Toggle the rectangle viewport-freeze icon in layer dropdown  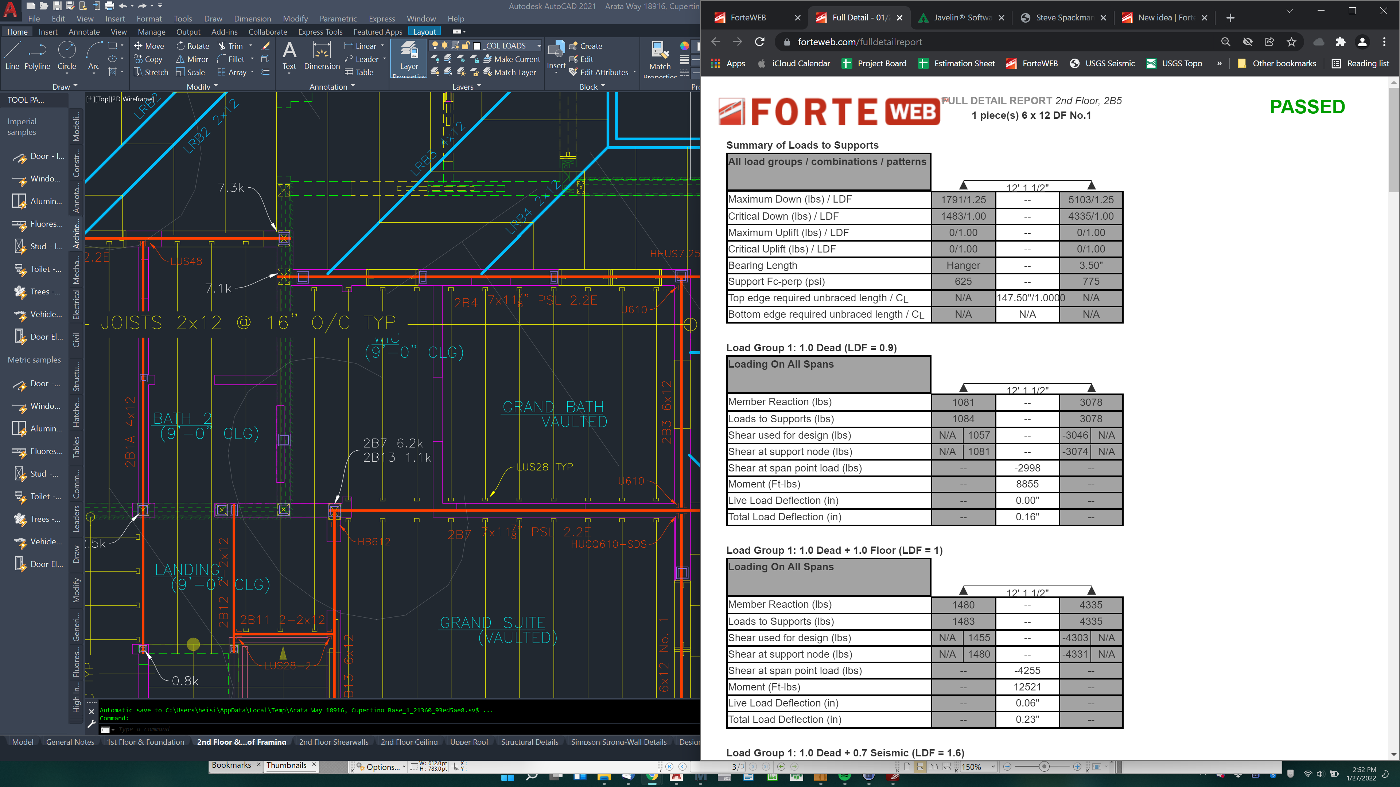pyautogui.click(x=455, y=46)
